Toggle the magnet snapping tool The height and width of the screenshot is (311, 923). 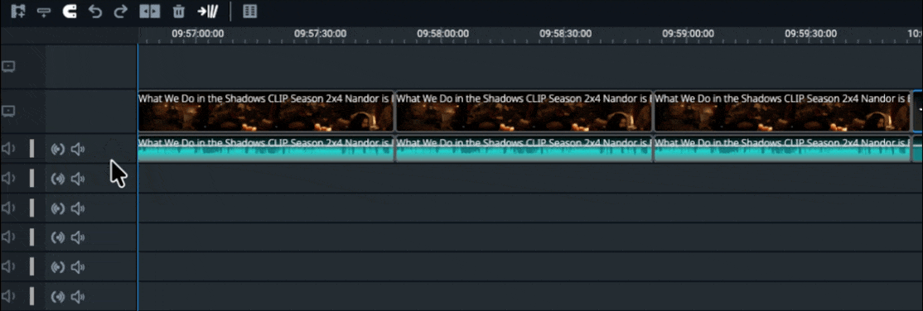70,12
